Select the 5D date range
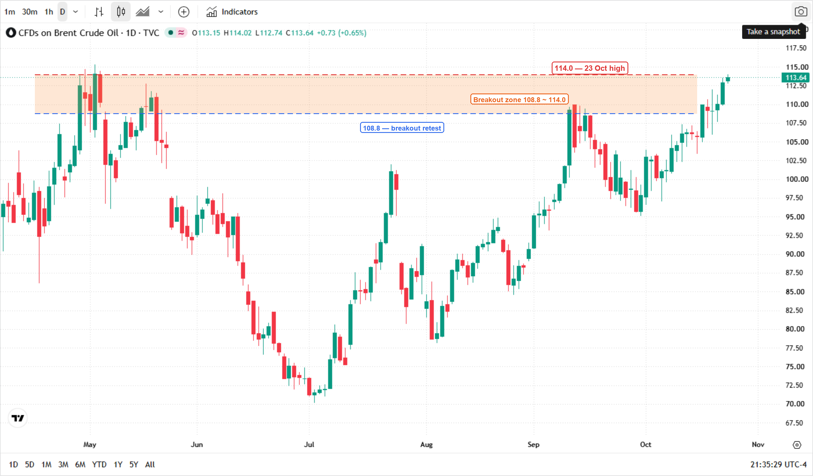 [30, 465]
